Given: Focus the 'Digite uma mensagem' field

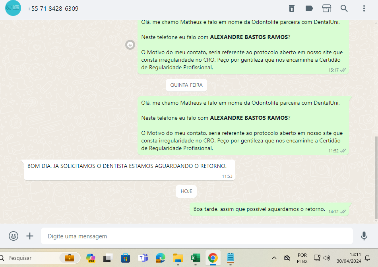Looking at the screenshot, I should click(197, 236).
